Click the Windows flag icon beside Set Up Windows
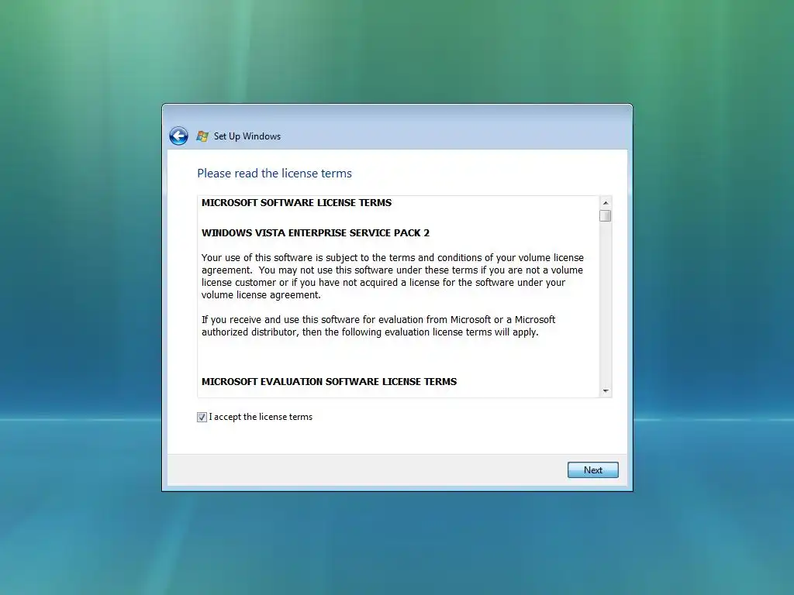Screen dimensions: 794x595 click(x=202, y=136)
